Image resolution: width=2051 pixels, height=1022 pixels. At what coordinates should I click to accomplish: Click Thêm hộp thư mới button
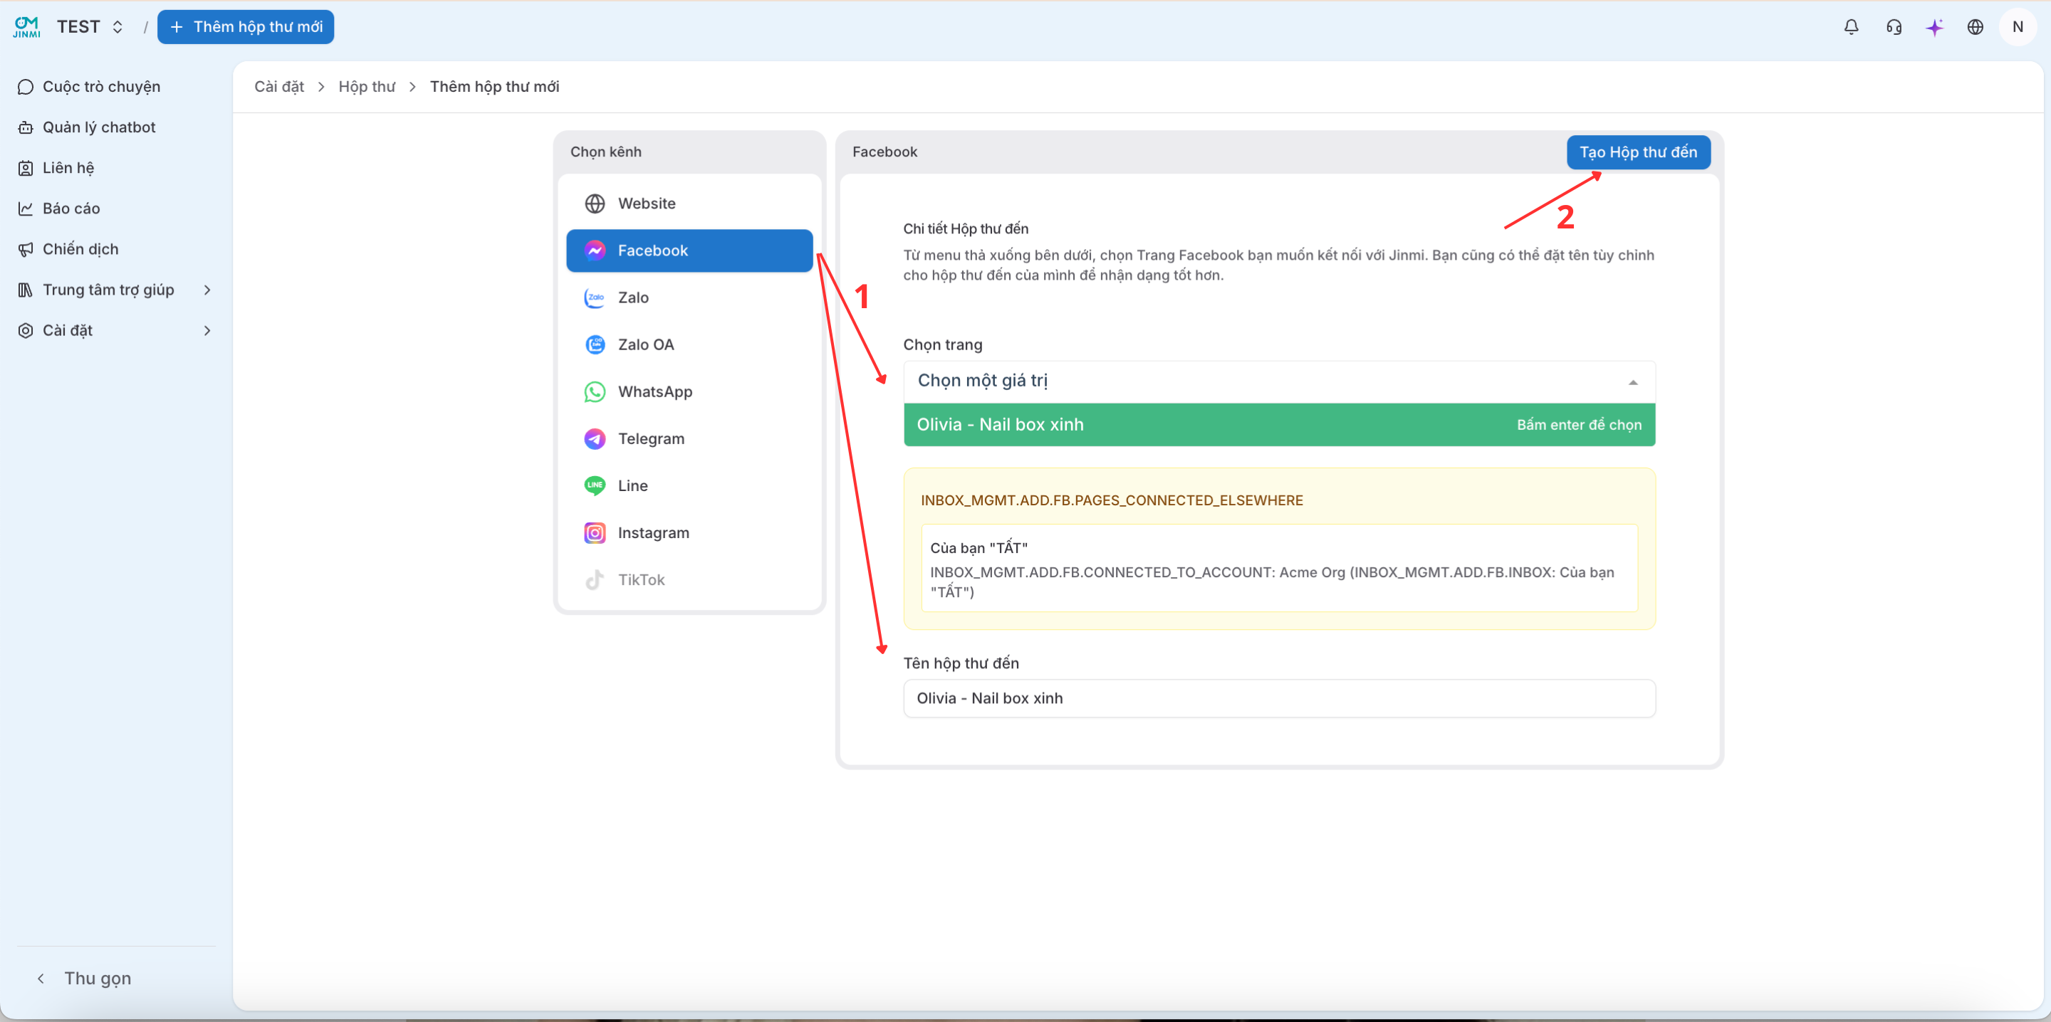coord(245,27)
